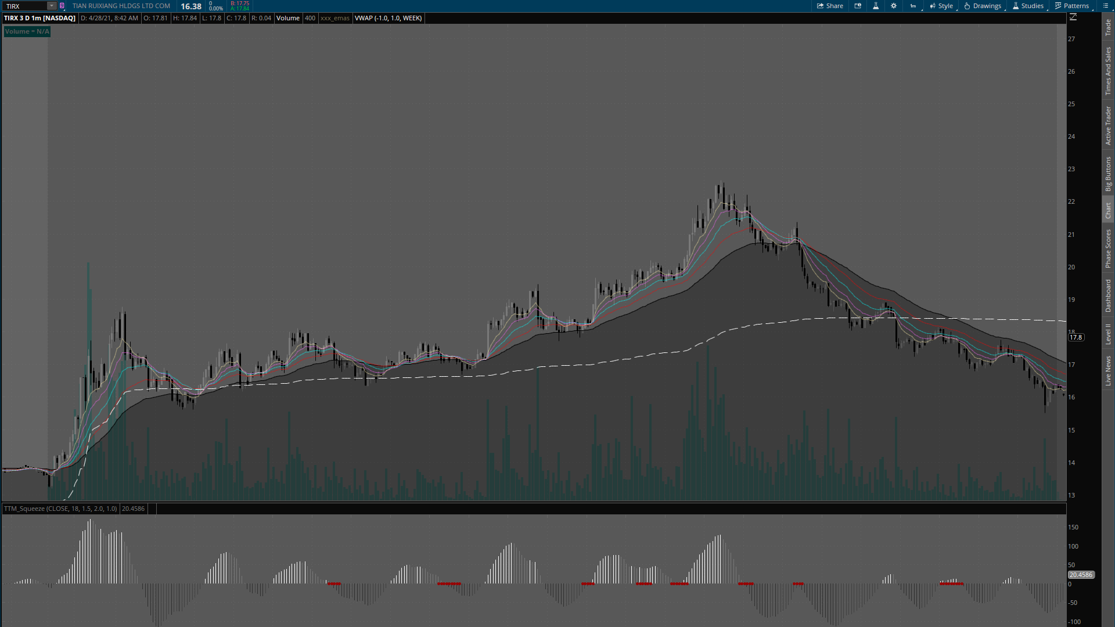Open the chart alert/notification icon
Screen dimensions: 1115x627
[x=858, y=6]
